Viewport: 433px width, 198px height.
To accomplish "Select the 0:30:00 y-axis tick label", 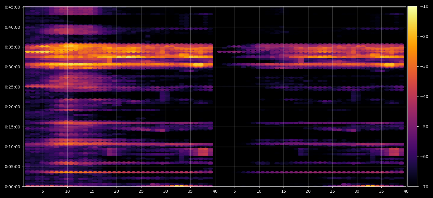I will click(x=12, y=67).
